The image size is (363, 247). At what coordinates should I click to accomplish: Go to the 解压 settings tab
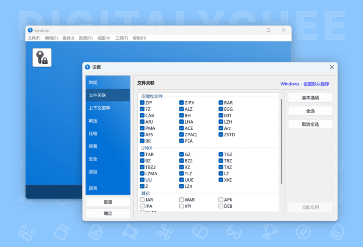(108, 121)
